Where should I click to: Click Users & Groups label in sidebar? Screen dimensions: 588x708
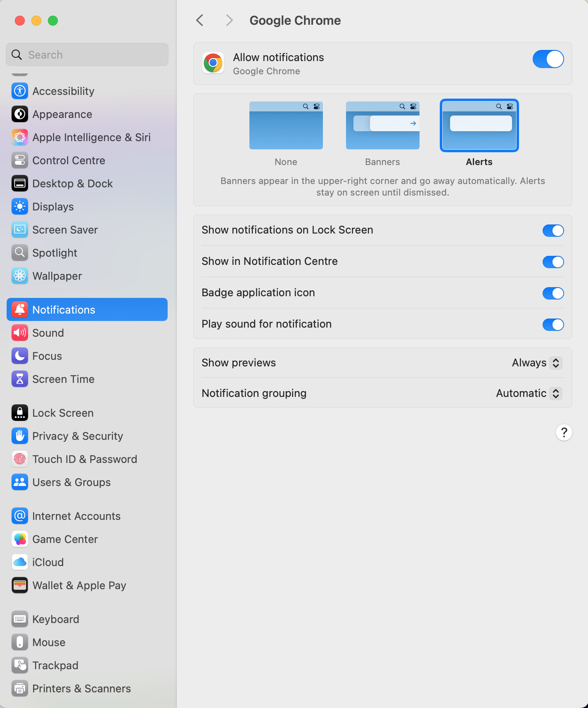71,482
